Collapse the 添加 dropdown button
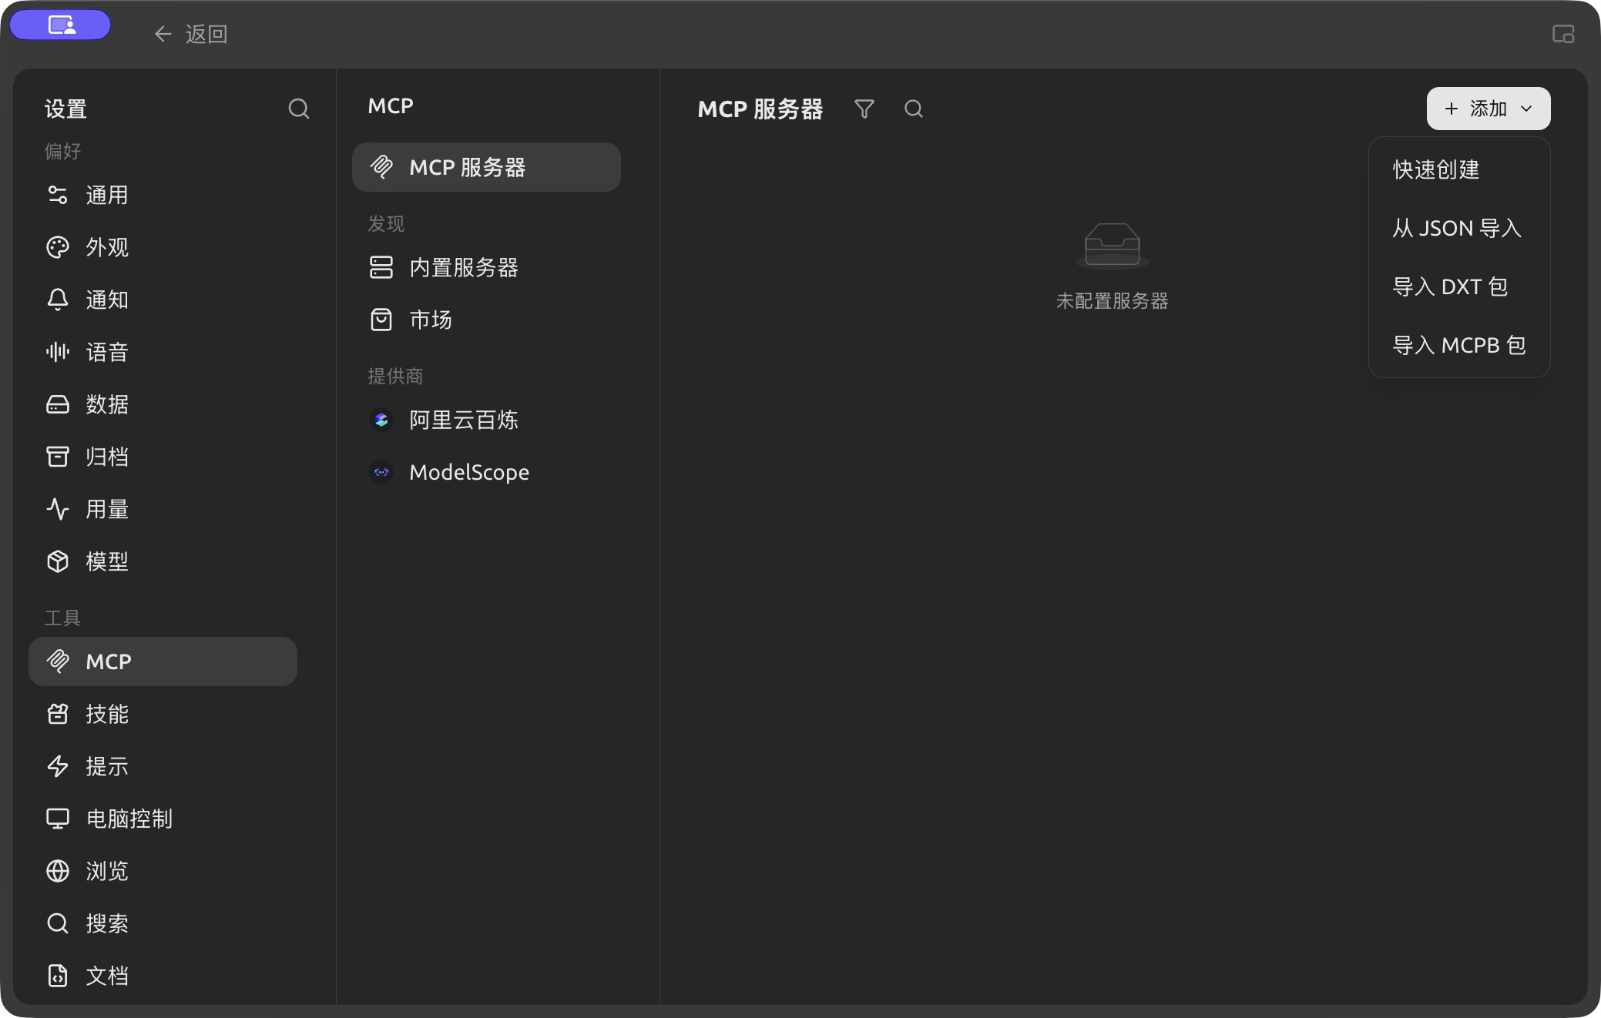Viewport: 1601px width, 1018px height. coord(1488,109)
